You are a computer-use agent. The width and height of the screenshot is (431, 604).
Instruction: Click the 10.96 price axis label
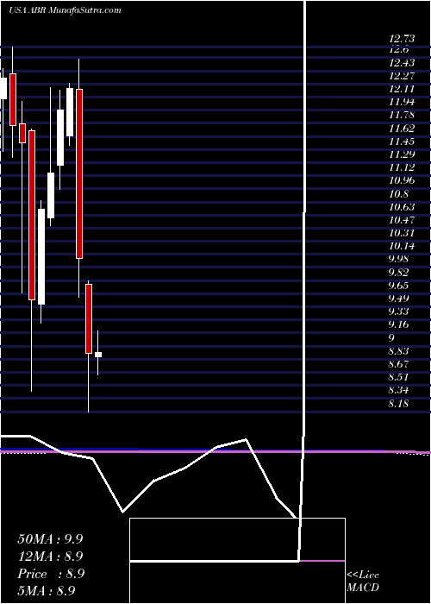[402, 180]
